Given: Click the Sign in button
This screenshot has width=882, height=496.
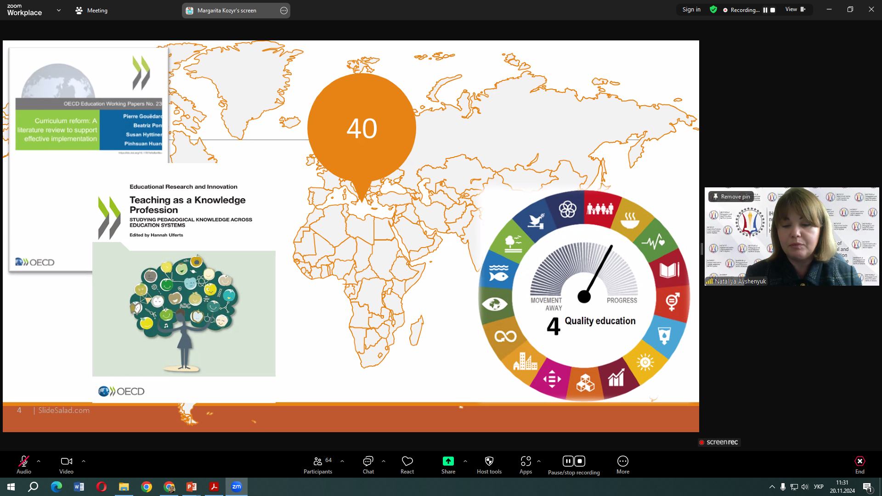Looking at the screenshot, I should [691, 10].
